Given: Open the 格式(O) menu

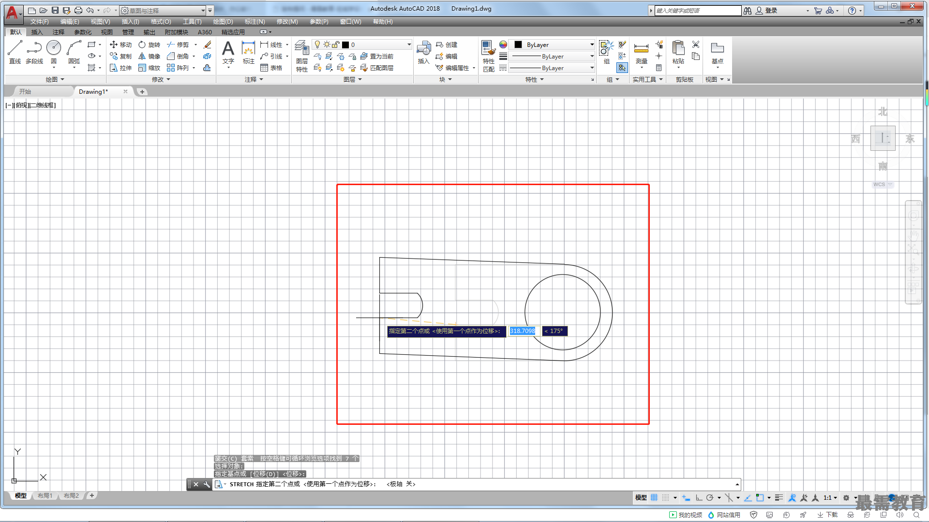Looking at the screenshot, I should pyautogui.click(x=161, y=22).
